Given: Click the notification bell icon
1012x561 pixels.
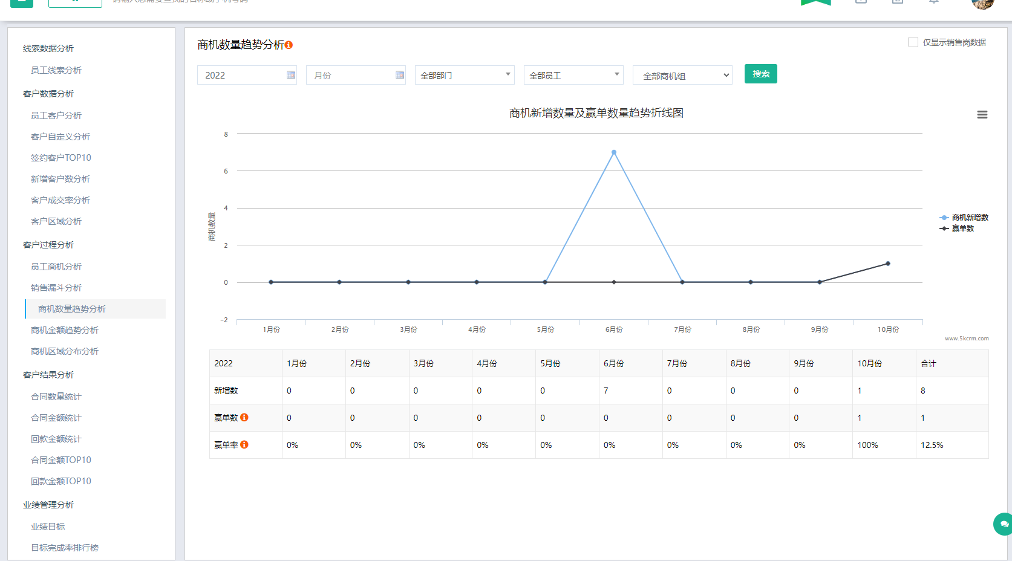Looking at the screenshot, I should click(x=933, y=2).
